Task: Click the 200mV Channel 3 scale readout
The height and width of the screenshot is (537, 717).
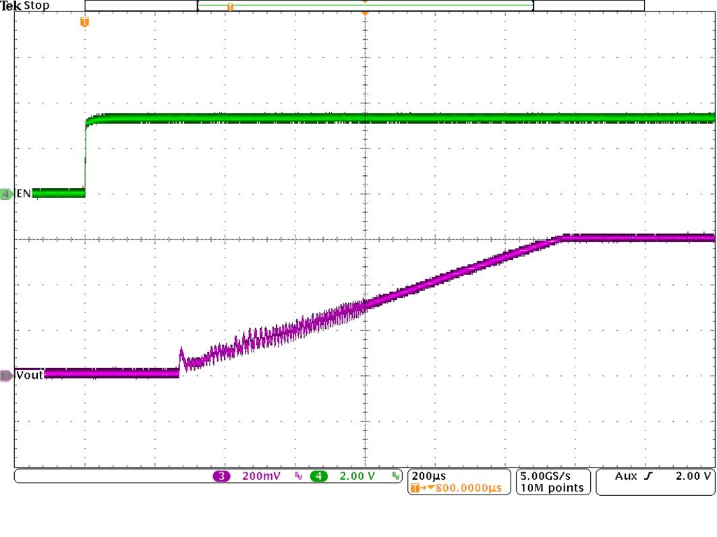Action: tap(262, 476)
